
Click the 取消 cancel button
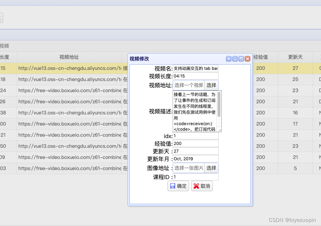(x=202, y=186)
